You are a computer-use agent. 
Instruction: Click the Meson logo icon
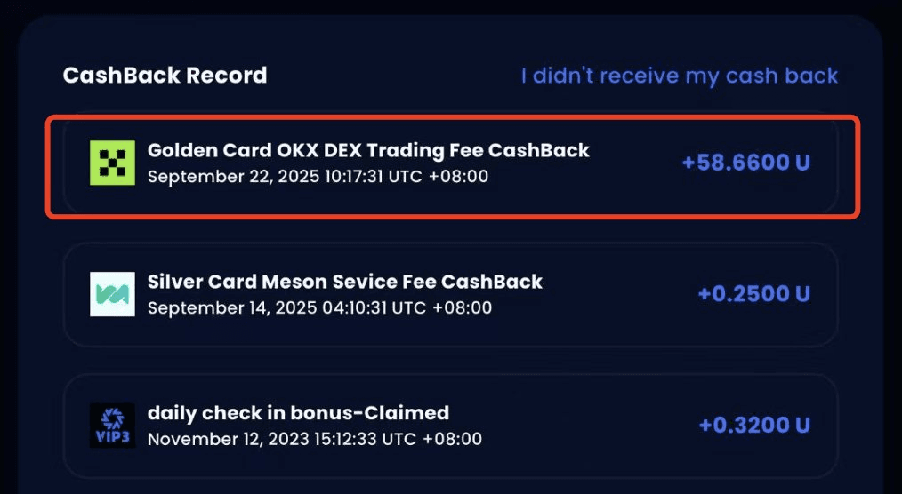[112, 294]
